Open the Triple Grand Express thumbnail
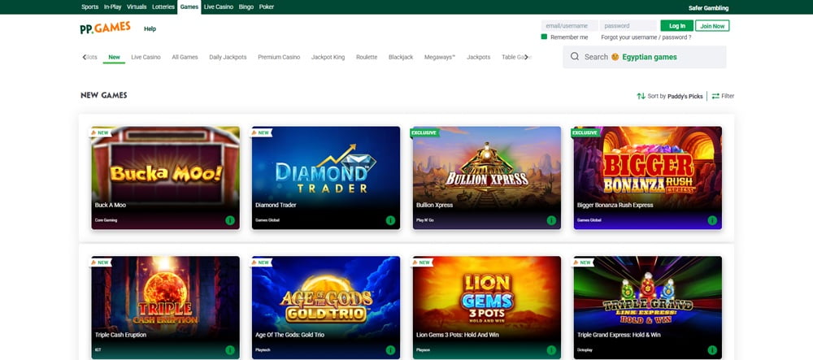The width and height of the screenshot is (813, 360). point(648,308)
